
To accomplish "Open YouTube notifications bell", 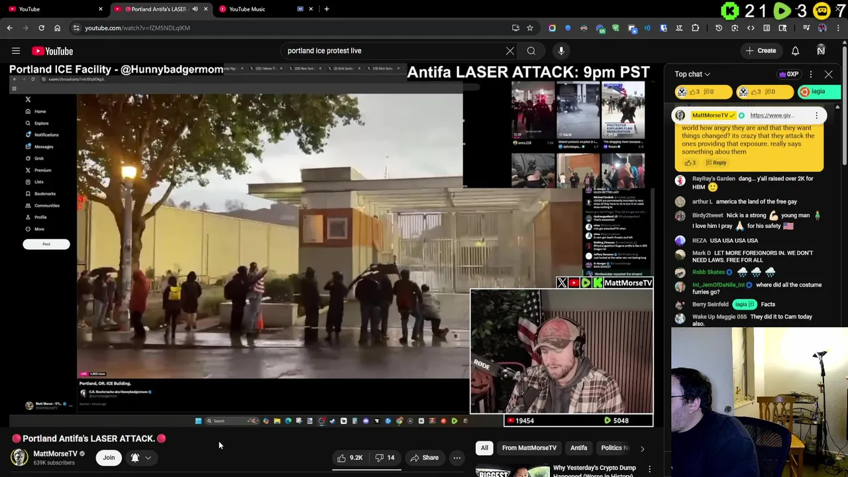I will point(795,51).
